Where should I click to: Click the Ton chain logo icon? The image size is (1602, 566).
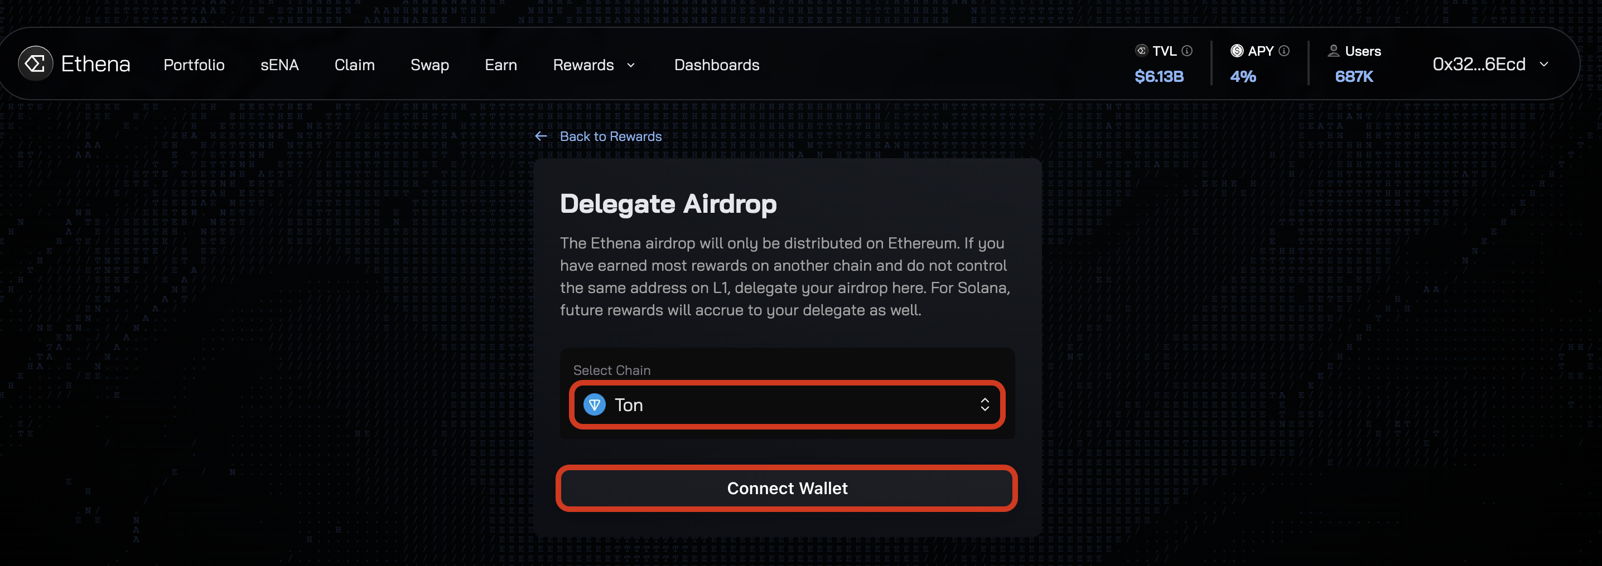[595, 405]
